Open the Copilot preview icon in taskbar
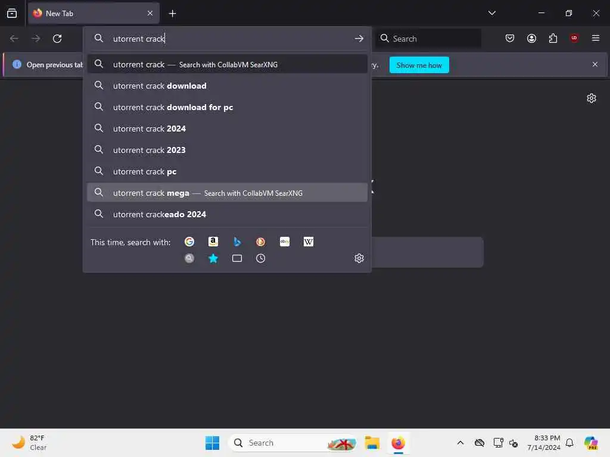Viewport: 610px width, 457px height. 590,443
